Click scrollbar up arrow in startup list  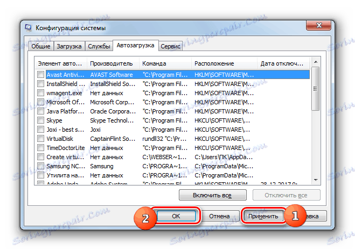(x=316, y=62)
